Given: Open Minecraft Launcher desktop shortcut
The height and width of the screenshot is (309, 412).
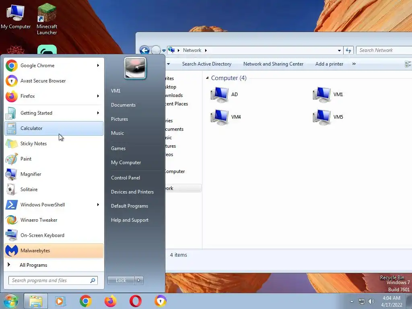Looking at the screenshot, I should tap(47, 19).
